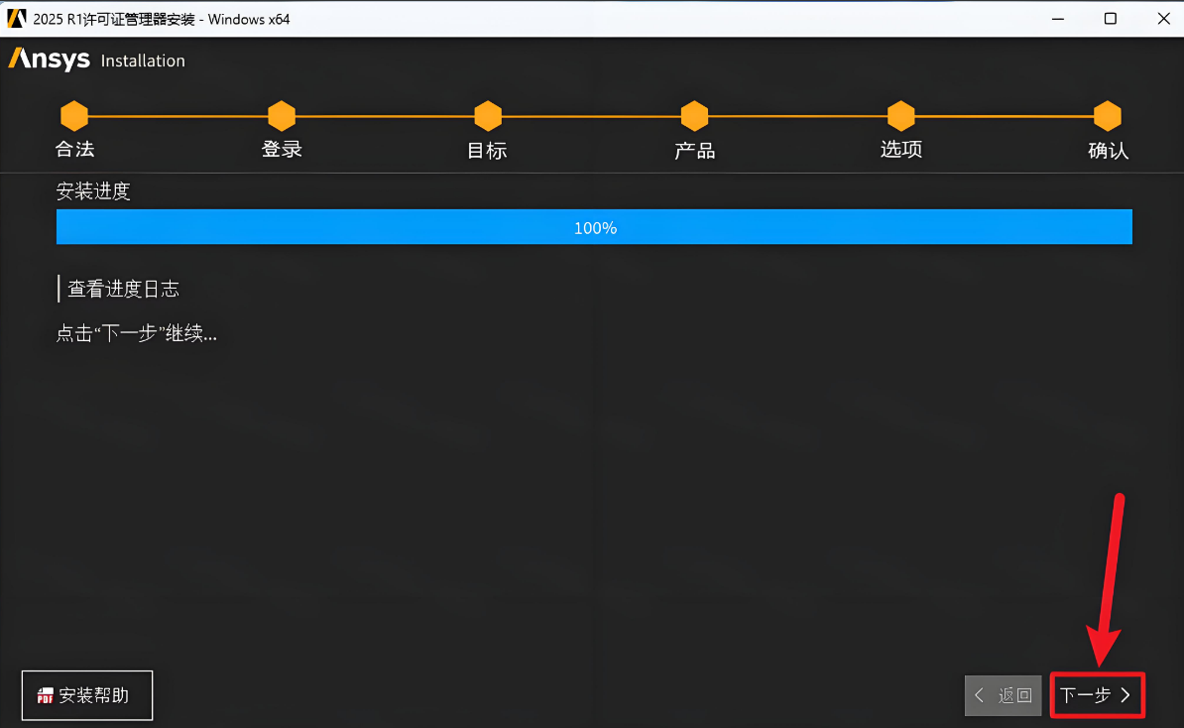Click the 目标 step hexagon
The height and width of the screenshot is (728, 1184).
488,116
